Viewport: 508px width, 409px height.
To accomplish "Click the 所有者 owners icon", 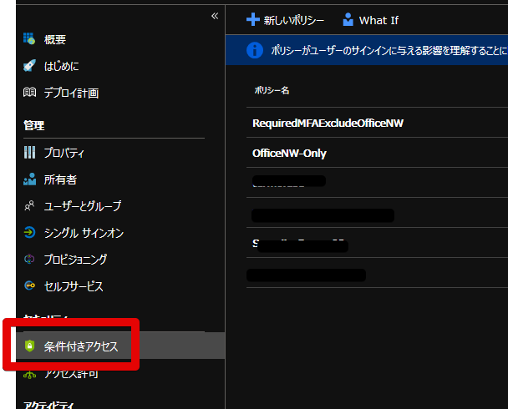I will click(29, 179).
